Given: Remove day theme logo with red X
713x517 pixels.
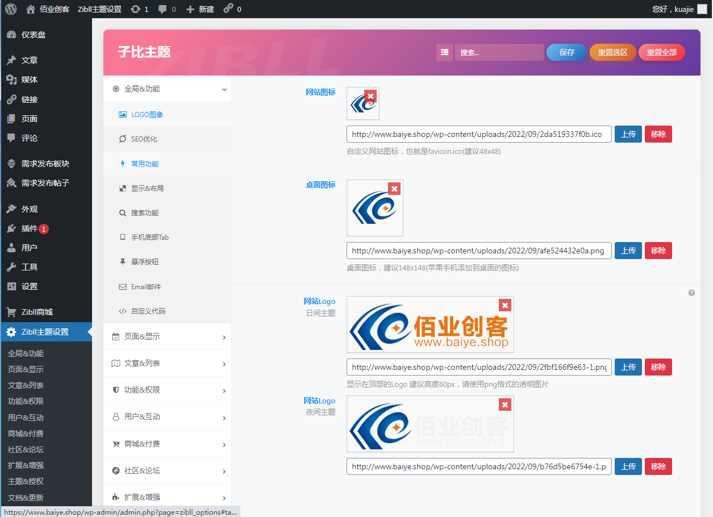Looking at the screenshot, I should [x=504, y=305].
